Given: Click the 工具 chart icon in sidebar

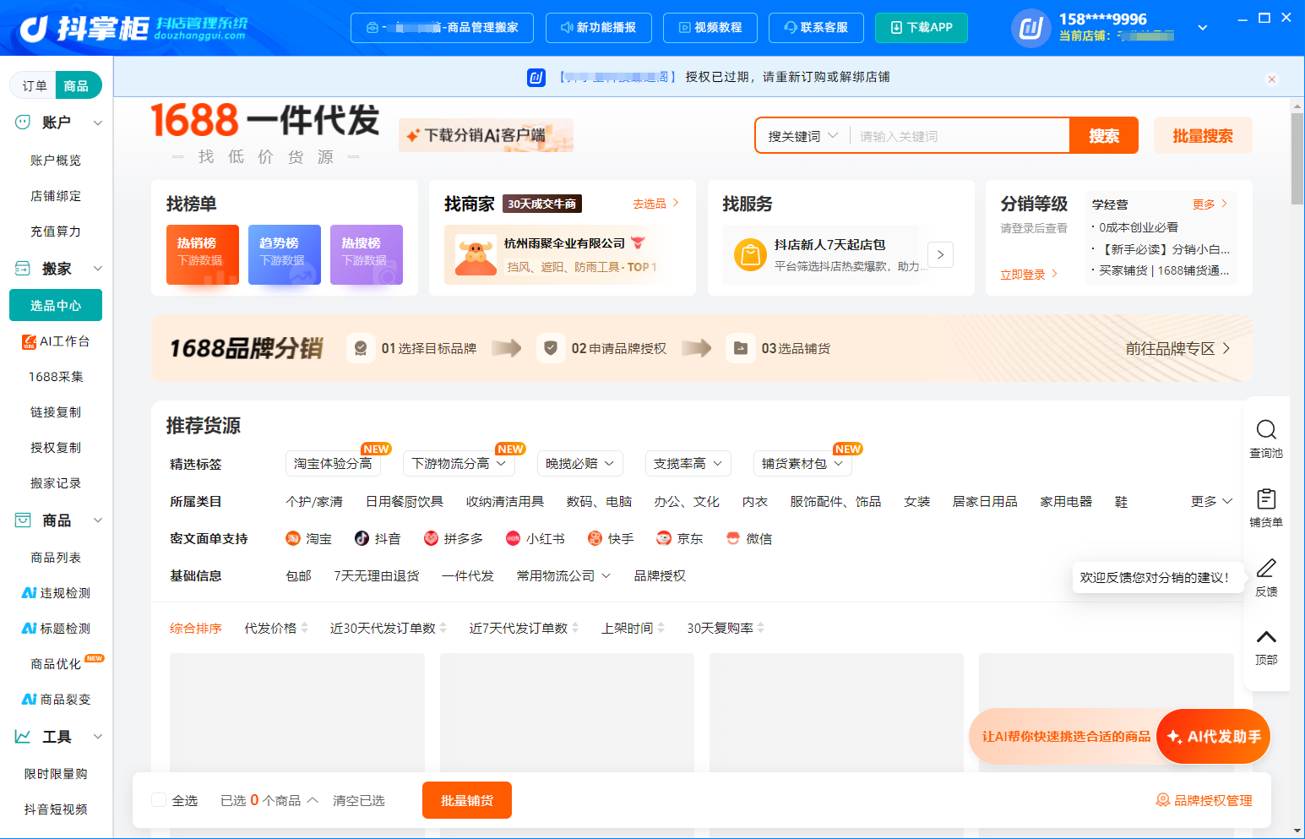Looking at the screenshot, I should (23, 737).
